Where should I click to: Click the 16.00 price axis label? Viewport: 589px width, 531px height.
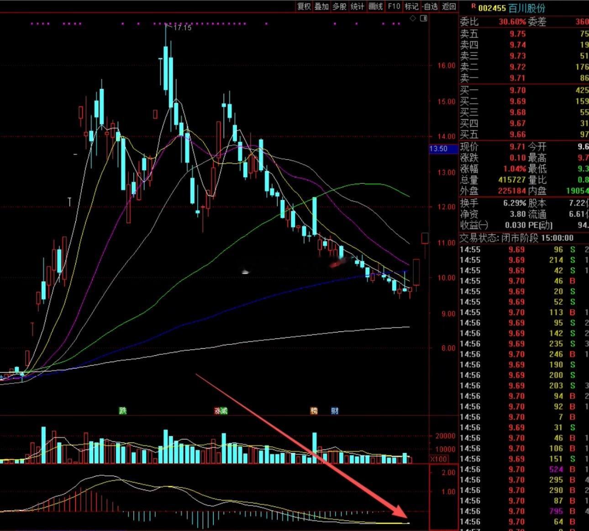[447, 66]
